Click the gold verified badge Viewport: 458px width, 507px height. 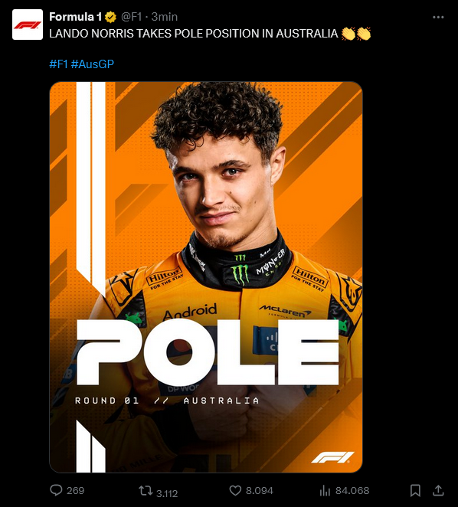click(x=111, y=17)
